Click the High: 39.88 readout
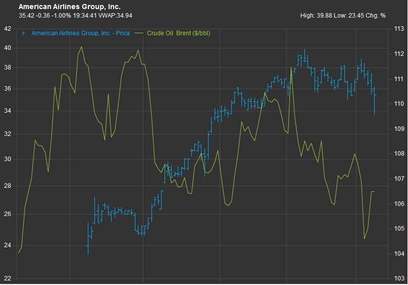Image resolution: width=408 pixels, height=285 pixels. (316, 16)
